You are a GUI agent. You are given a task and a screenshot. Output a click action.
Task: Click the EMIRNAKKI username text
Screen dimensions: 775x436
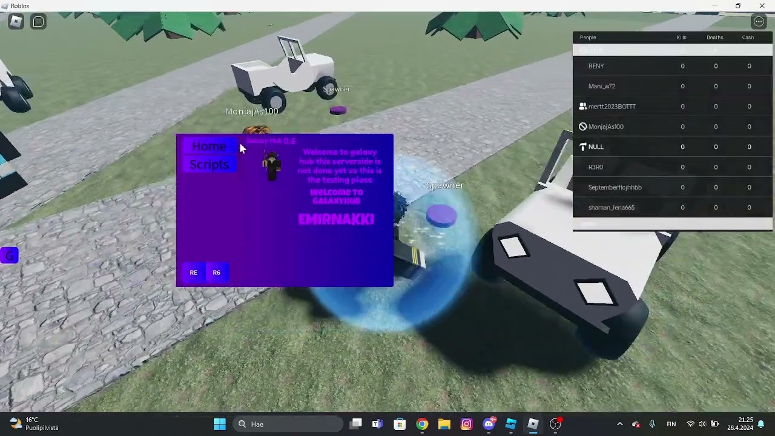pyautogui.click(x=336, y=219)
